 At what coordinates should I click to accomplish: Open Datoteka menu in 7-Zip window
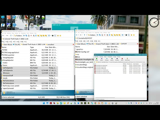pyautogui.click(x=96, y=57)
